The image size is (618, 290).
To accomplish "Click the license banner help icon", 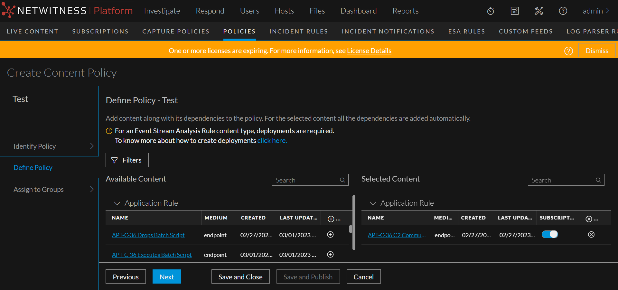I will point(568,51).
